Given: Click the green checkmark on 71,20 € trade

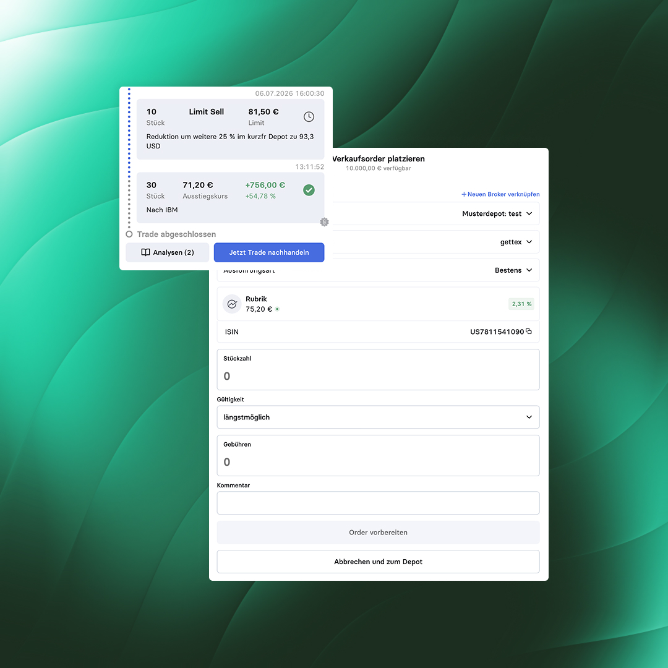Looking at the screenshot, I should point(309,190).
